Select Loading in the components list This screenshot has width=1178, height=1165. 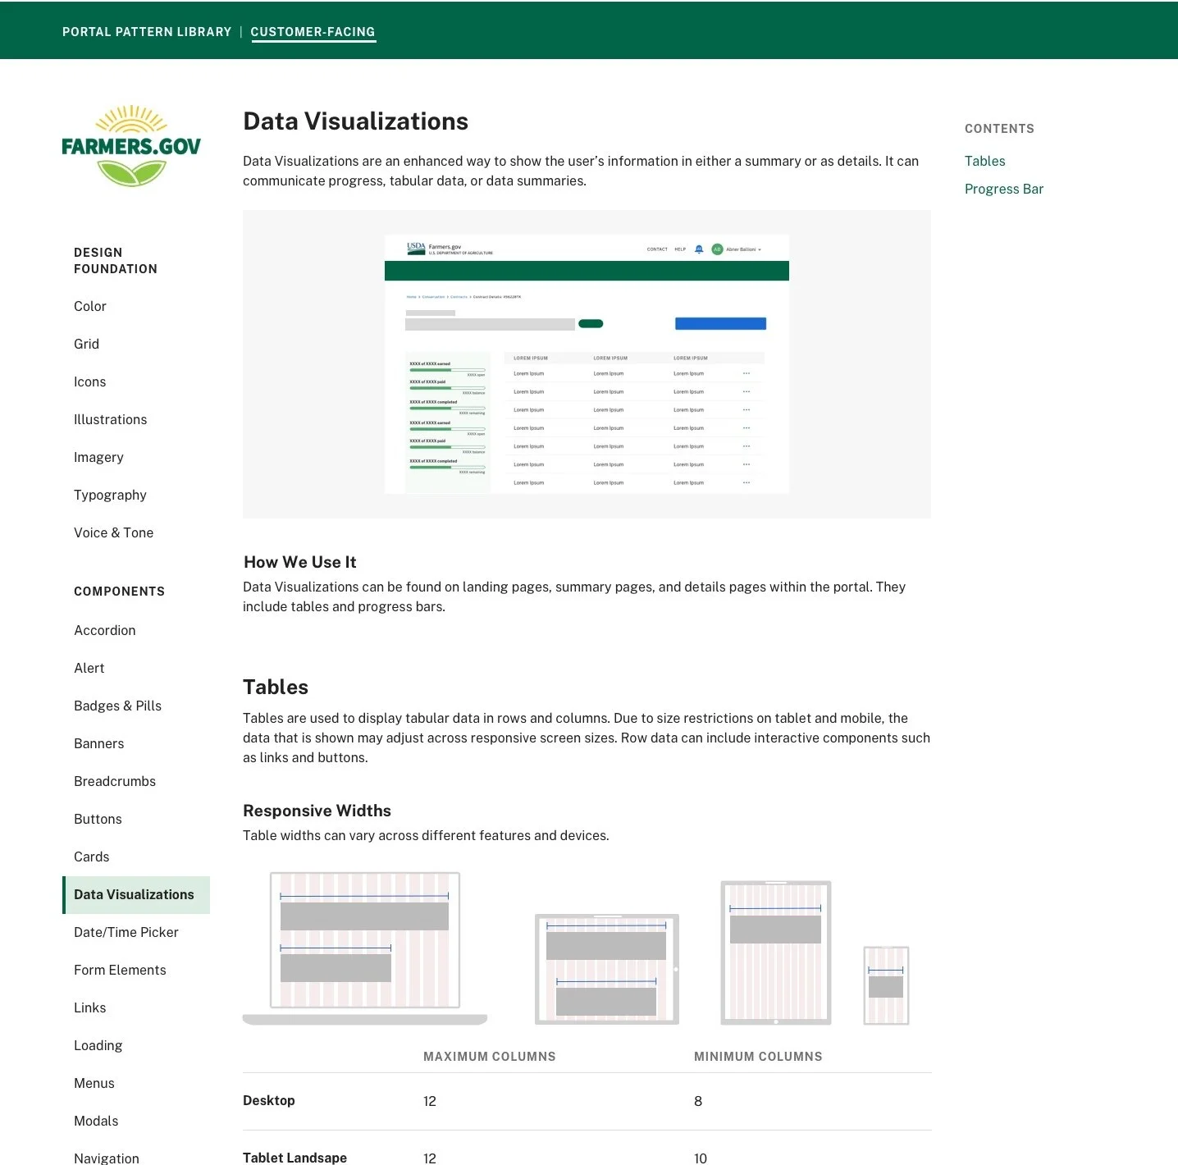click(98, 1045)
